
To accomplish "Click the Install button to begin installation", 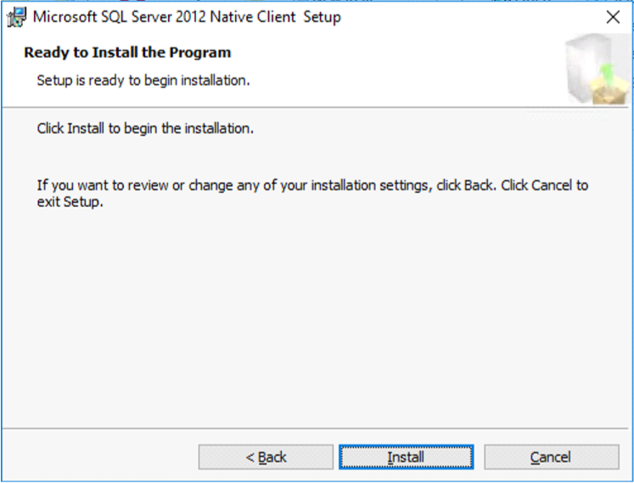I will [406, 457].
